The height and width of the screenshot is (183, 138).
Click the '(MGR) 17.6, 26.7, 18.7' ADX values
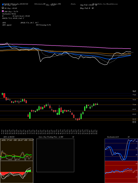click(x=29, y=23)
